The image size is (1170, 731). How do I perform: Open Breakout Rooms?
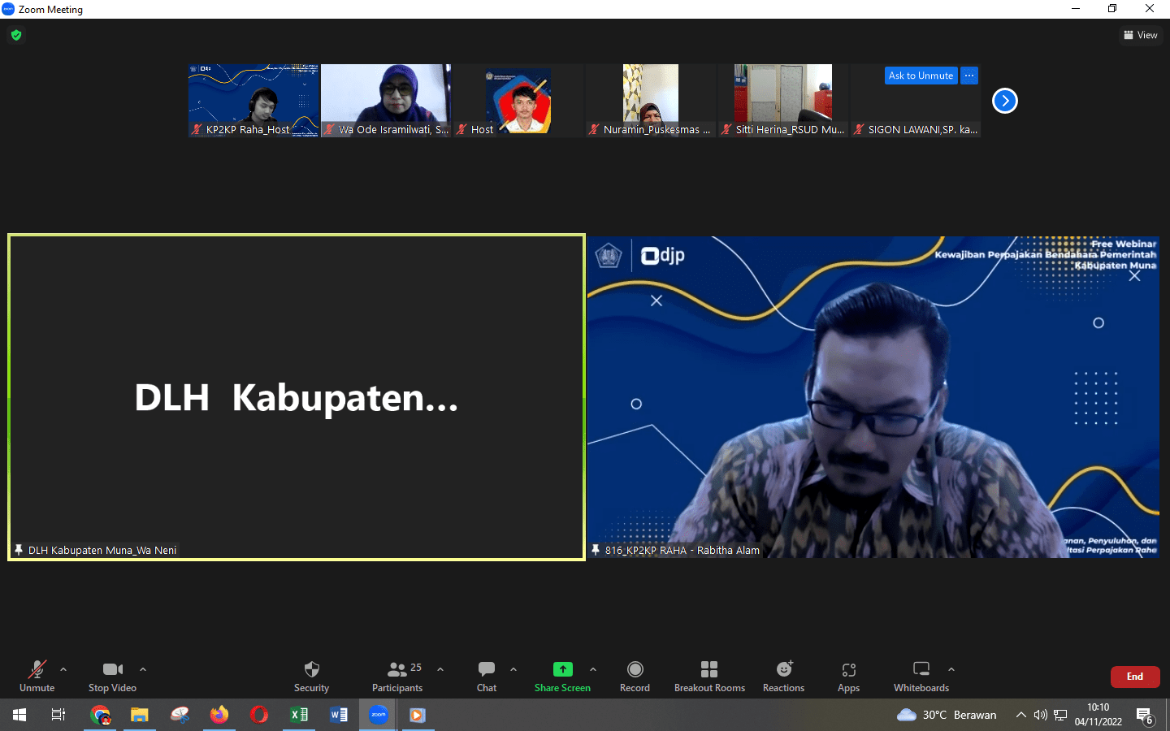pos(709,669)
